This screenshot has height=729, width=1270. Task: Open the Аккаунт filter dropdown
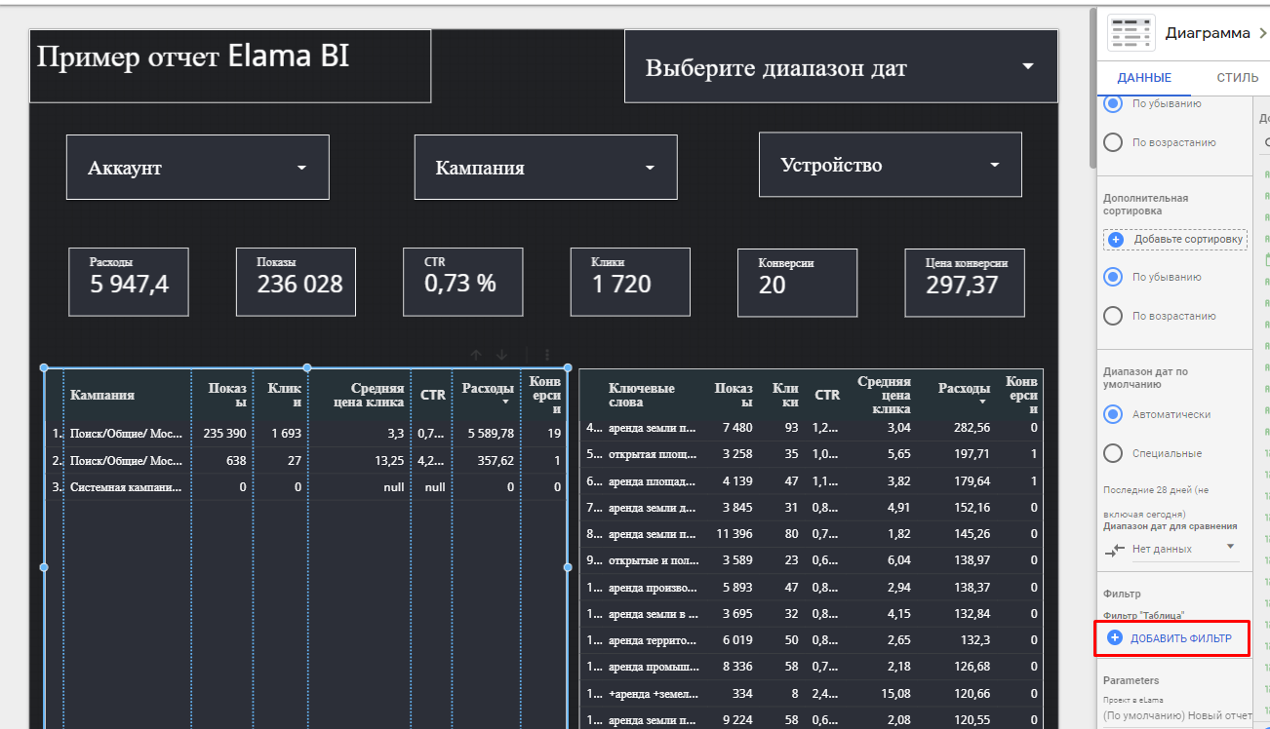198,168
